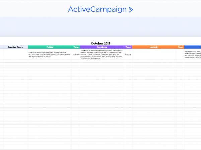The height and width of the screenshot is (150, 201).
Task: Select the October 2019 title cell
Action: 100,43
